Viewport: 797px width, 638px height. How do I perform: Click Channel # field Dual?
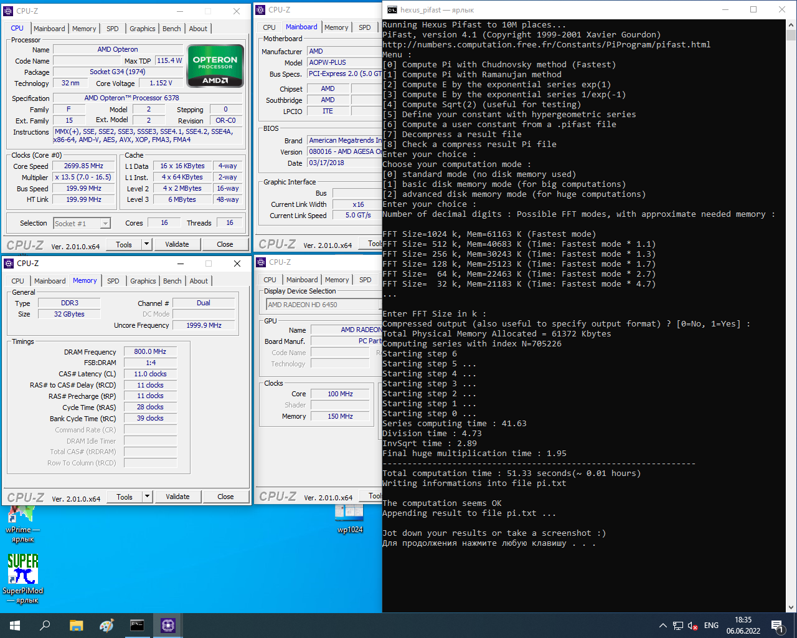tap(204, 303)
